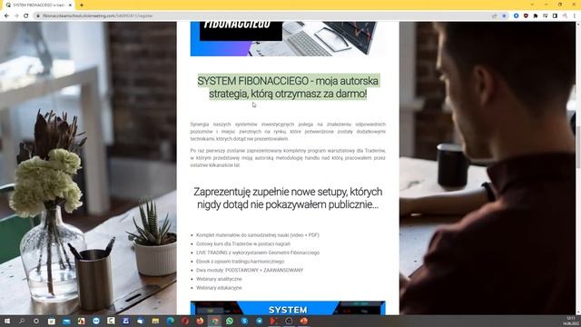
Task: Open the Chrome three-dot menu
Action: click(575, 16)
